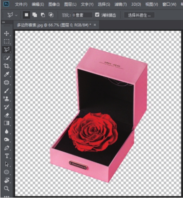Click the 羽化 feather value field

tap(82, 15)
